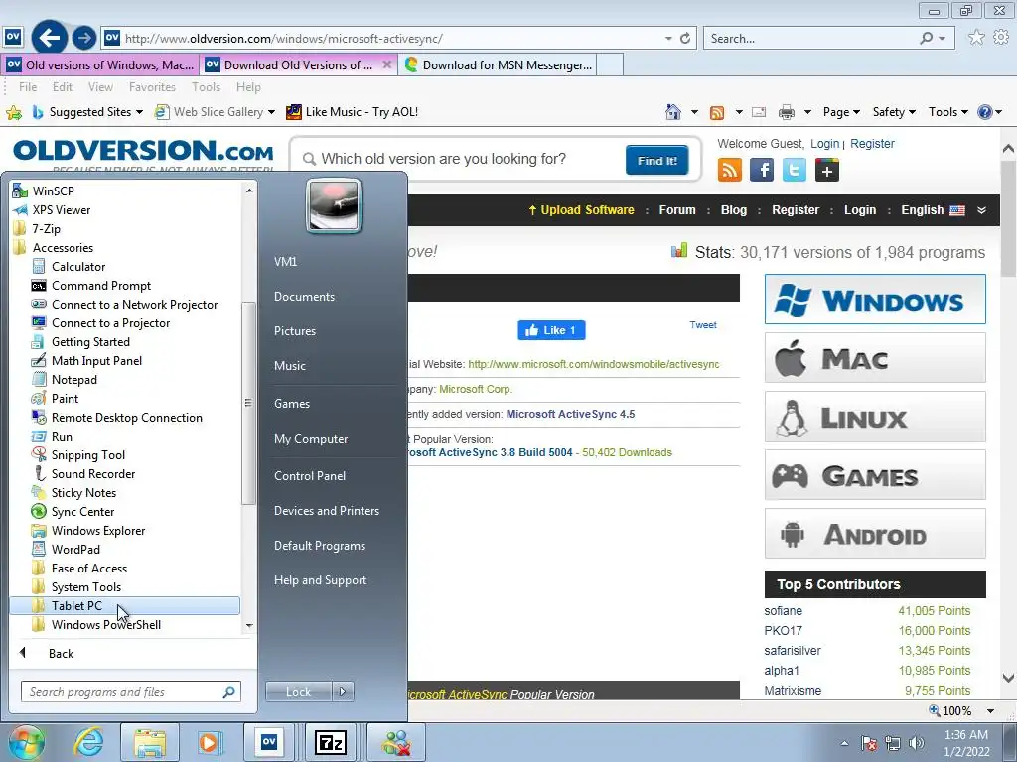This screenshot has width=1017, height=762.
Task: Open the Help menu in IE
Action: tap(247, 87)
